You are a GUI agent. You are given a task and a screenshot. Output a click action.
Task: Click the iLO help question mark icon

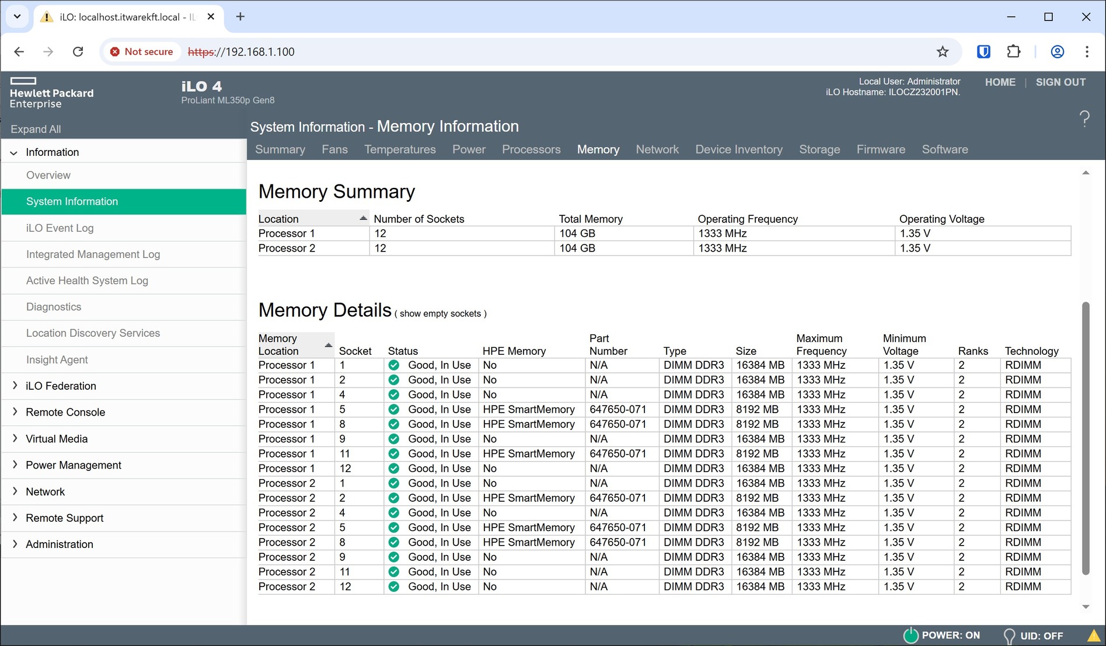(x=1084, y=118)
